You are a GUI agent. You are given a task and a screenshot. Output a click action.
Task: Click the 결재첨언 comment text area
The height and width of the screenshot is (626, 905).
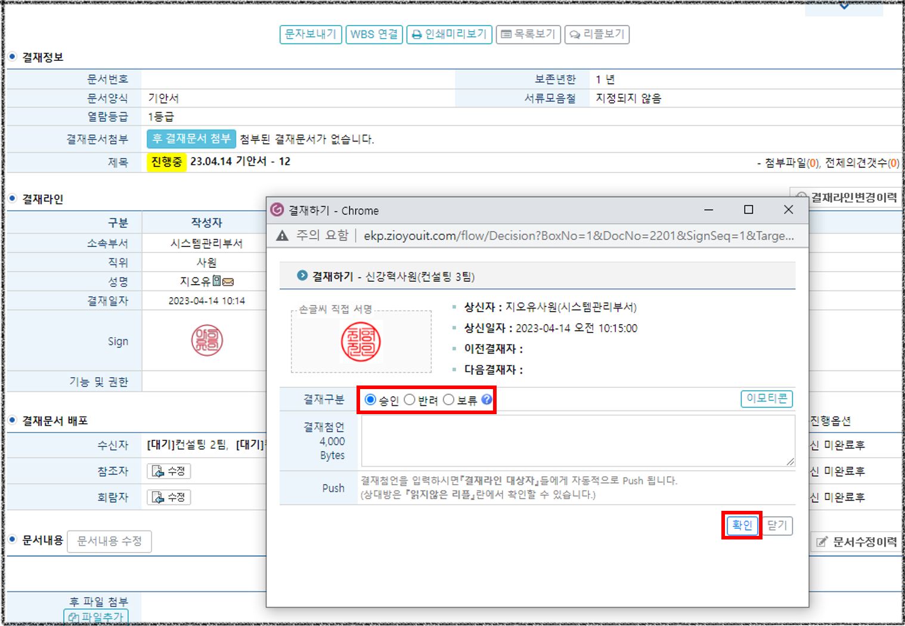point(577,441)
